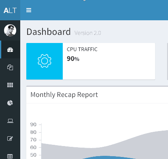Open the laptop UI elements sidebar icon

click(x=10, y=121)
